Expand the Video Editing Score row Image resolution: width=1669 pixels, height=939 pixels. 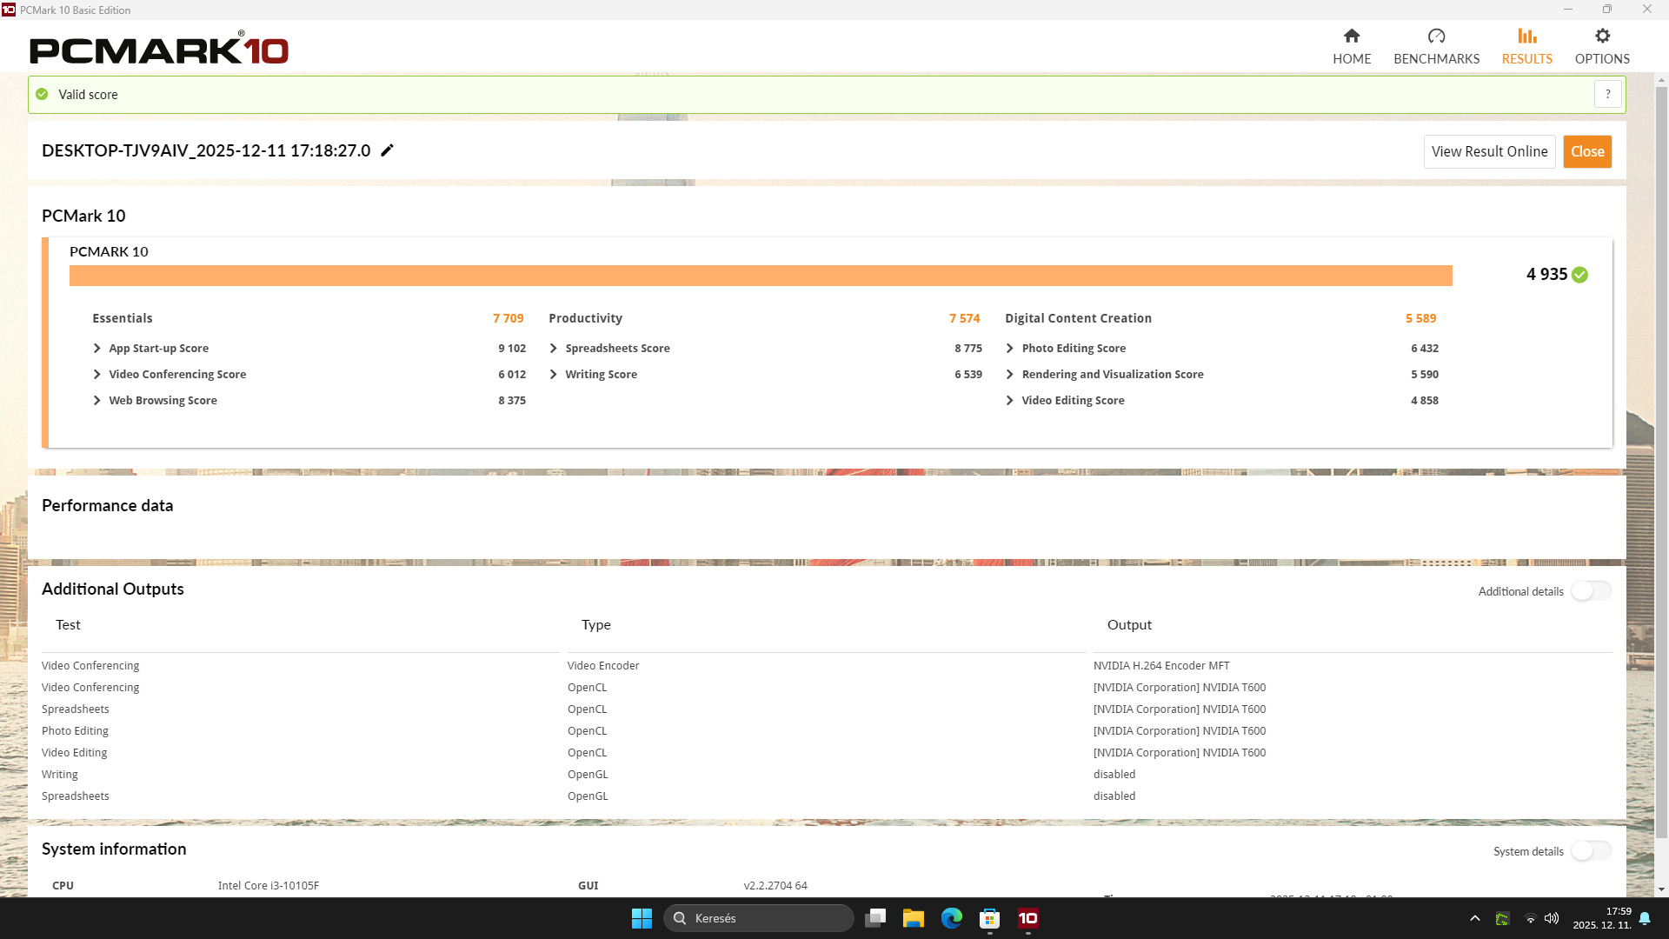[1010, 400]
